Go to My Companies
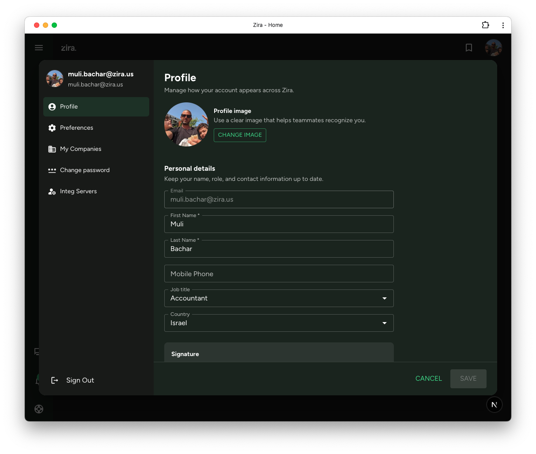 pyautogui.click(x=96, y=149)
